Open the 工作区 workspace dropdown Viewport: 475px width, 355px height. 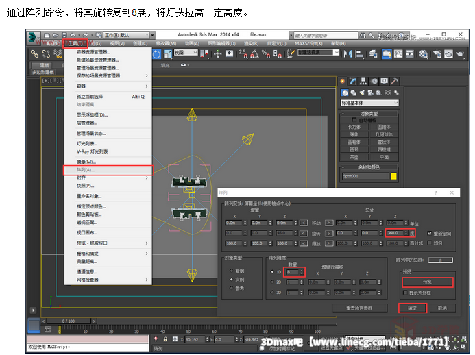127,35
